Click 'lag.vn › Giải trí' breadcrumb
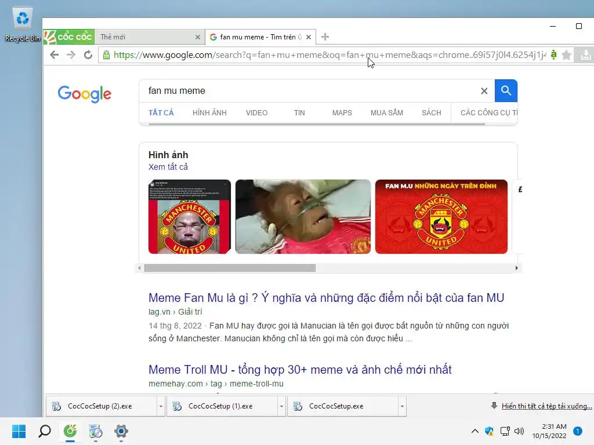Viewport: 594px width, 445px height. click(x=175, y=312)
